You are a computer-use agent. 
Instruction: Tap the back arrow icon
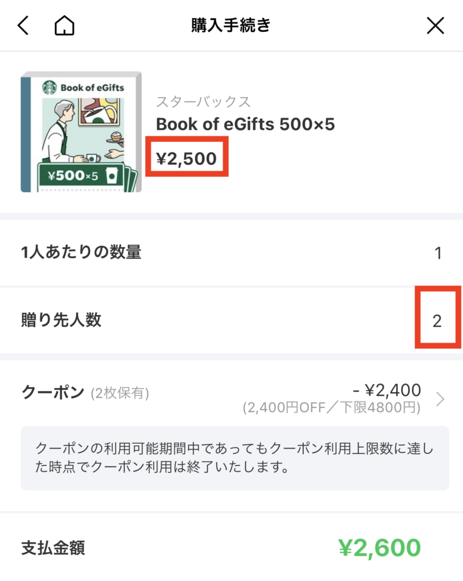(x=23, y=26)
